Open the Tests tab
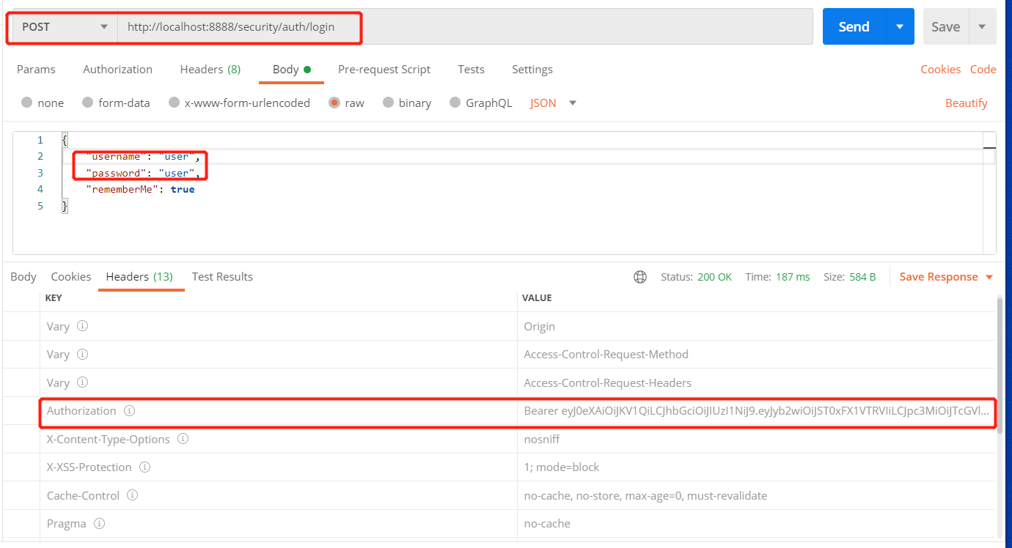 pos(471,70)
